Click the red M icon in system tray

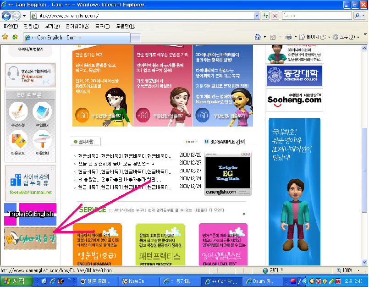coord(338,281)
